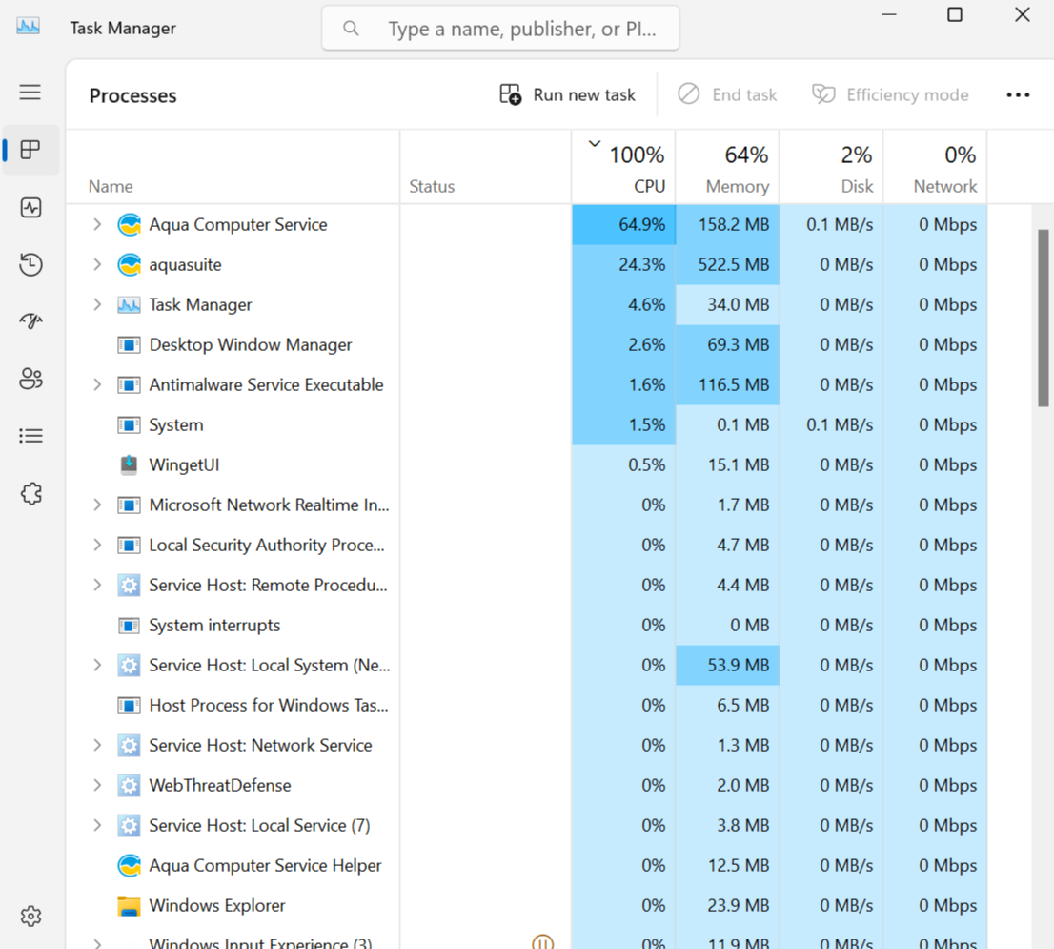
Task: Expand Service Host: Network Service
Action: (97, 746)
